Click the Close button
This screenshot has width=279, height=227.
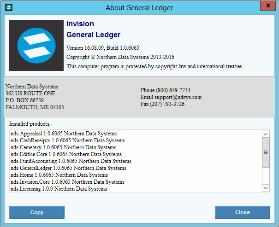click(243, 212)
